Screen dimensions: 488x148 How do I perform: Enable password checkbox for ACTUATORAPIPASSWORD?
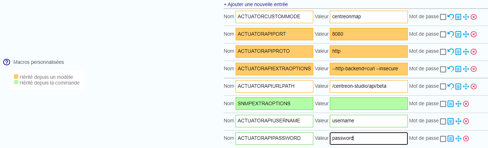tap(443, 139)
